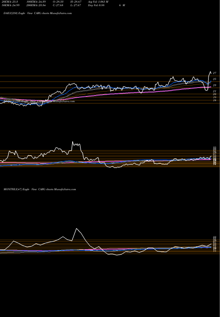
Task: Click the 25 price label on the daily axis
Action: [215, 79]
